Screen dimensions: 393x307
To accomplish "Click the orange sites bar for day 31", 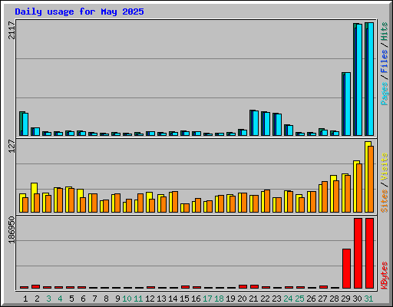I will (371, 179).
